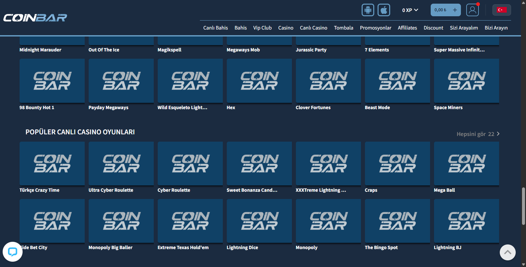This screenshot has width=526, height=267.
Task: Click Bizi Arayın in navigation
Action: (496, 28)
